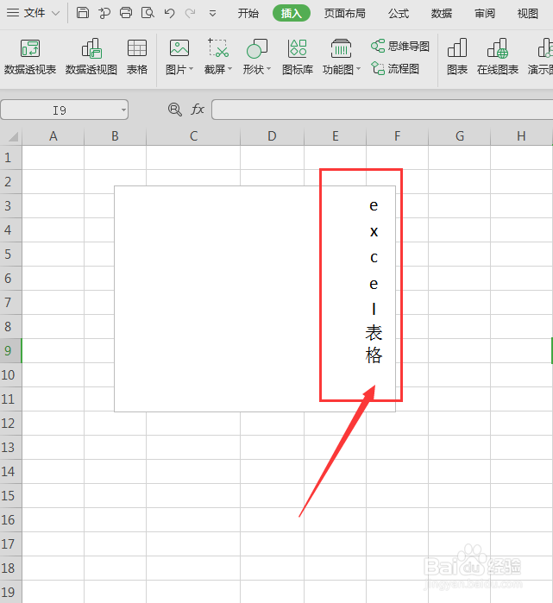Expand the 截屏 dropdown arrow

230,69
